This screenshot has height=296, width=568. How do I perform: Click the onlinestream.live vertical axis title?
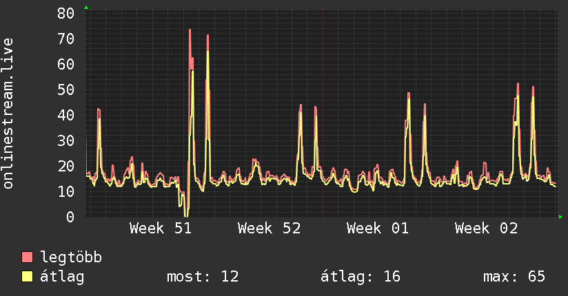[x=8, y=114]
